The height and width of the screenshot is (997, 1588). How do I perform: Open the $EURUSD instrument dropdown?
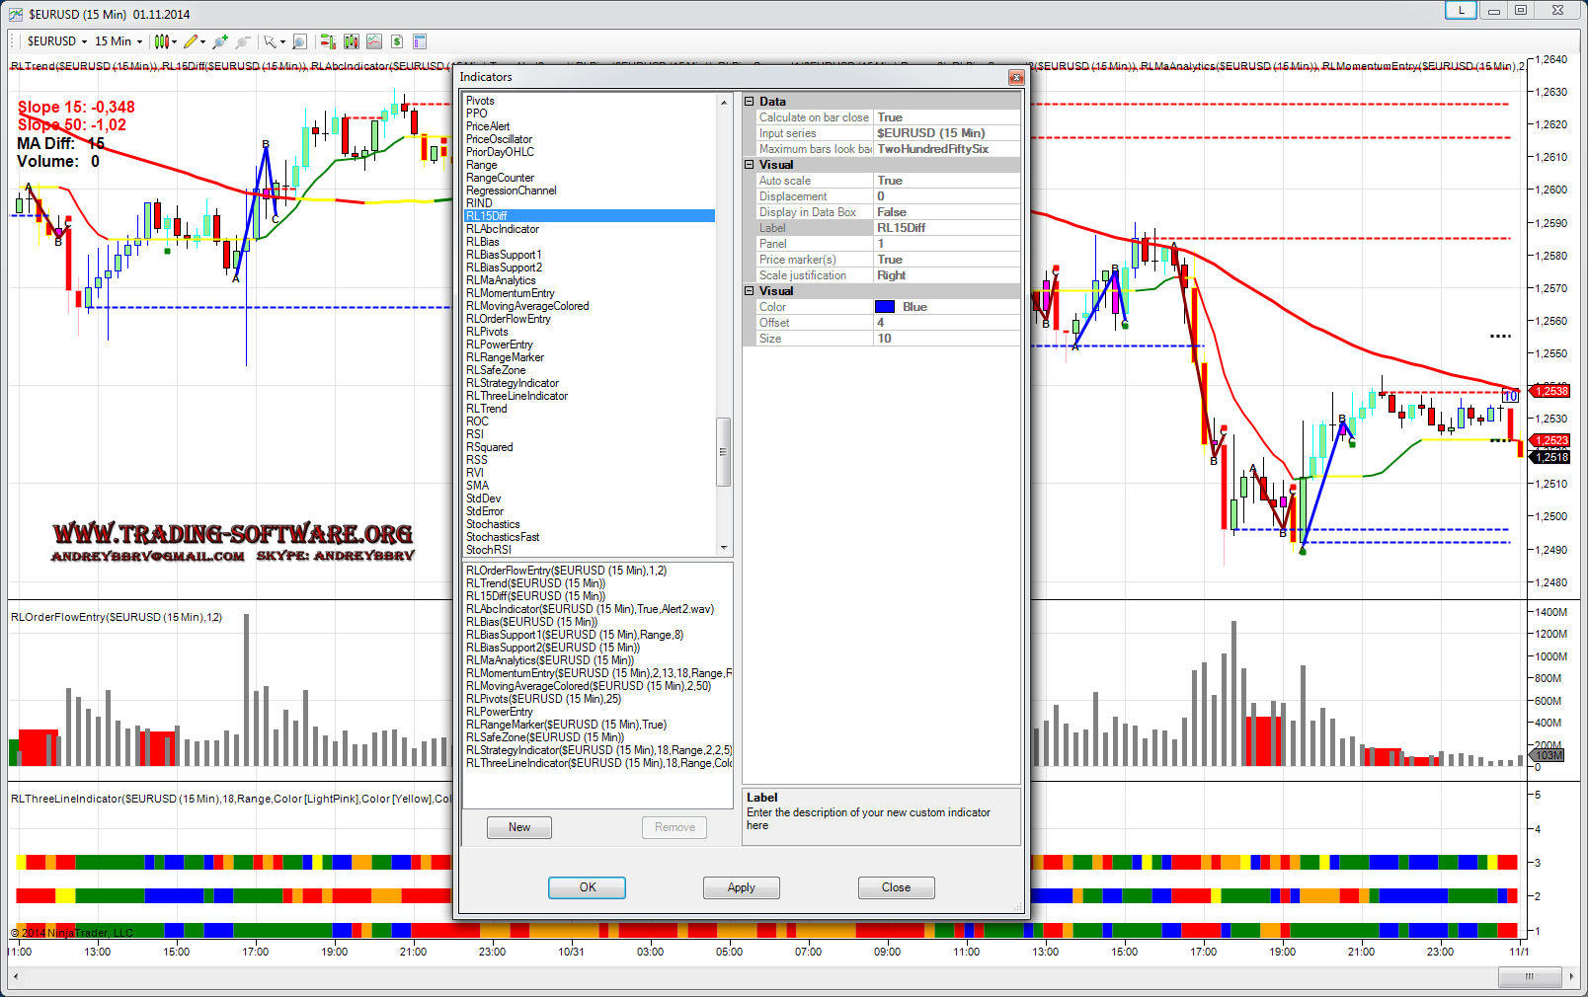click(57, 41)
